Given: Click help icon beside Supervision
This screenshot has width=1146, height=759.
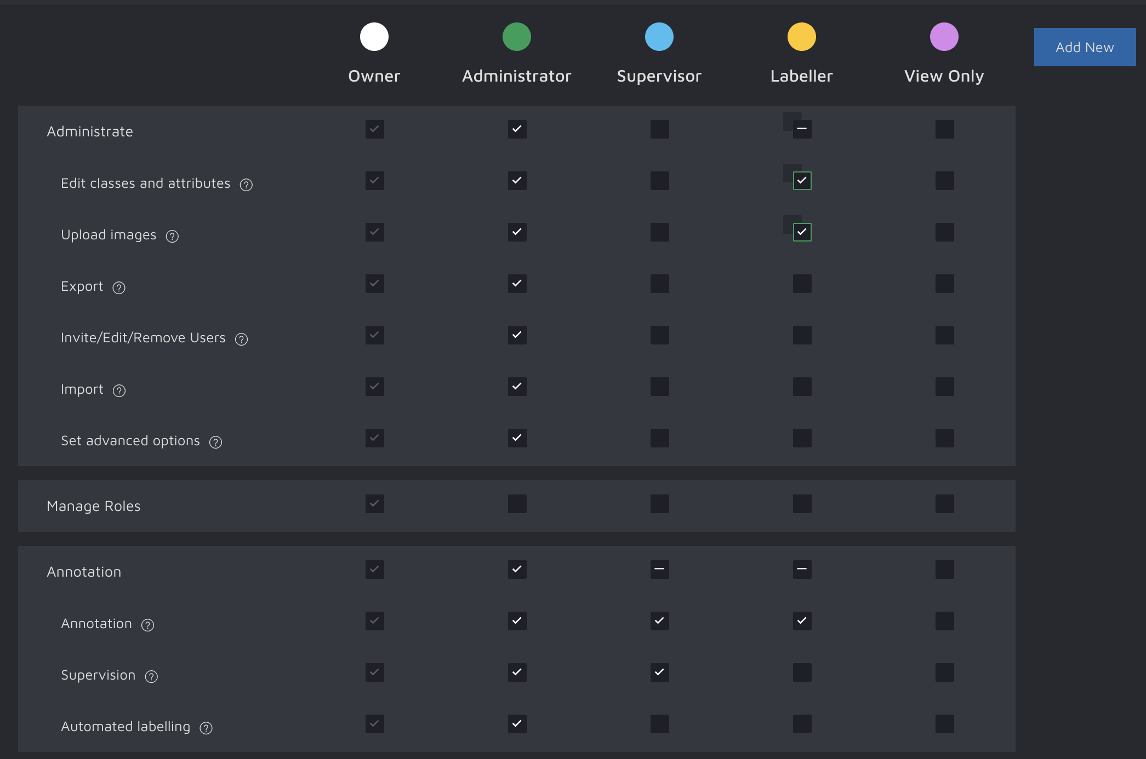Looking at the screenshot, I should [x=151, y=676].
